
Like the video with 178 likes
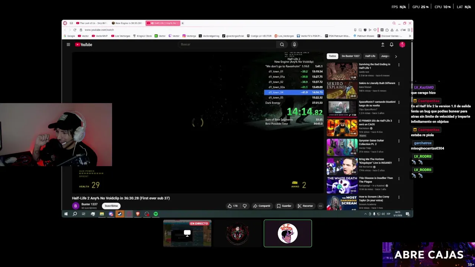[233, 206]
